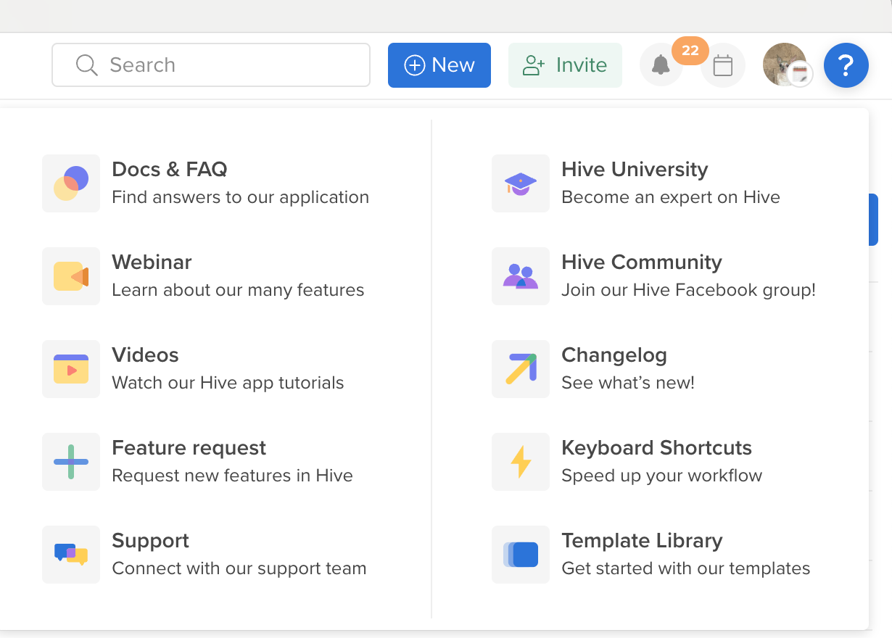
Task: Click the notification count badge showing 22
Action: pyautogui.click(x=690, y=51)
